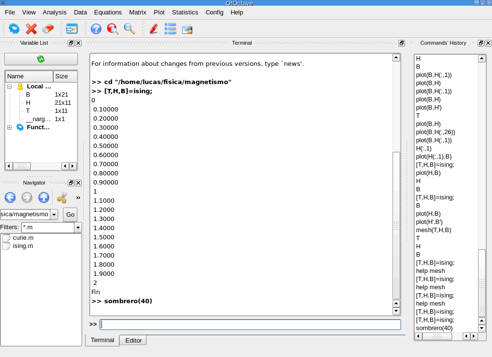
Task: Go back in Navigator with blue arrow
Action: pyautogui.click(x=10, y=197)
